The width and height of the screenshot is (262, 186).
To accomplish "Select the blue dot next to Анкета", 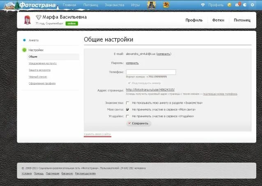I will (24, 40).
